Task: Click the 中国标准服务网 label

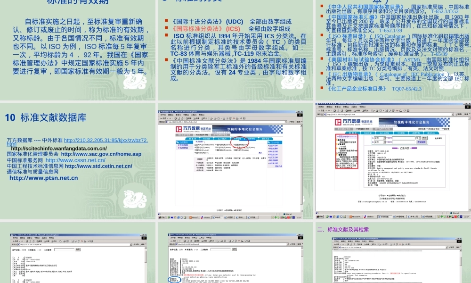Action: (x=25, y=160)
